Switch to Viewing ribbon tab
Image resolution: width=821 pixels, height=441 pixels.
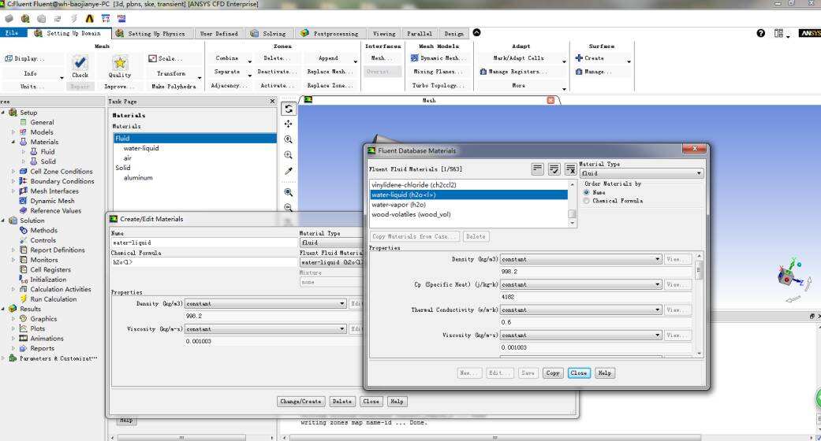[384, 34]
